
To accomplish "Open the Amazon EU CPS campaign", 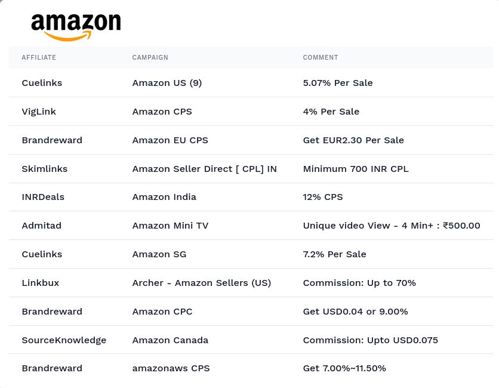I will 170,140.
